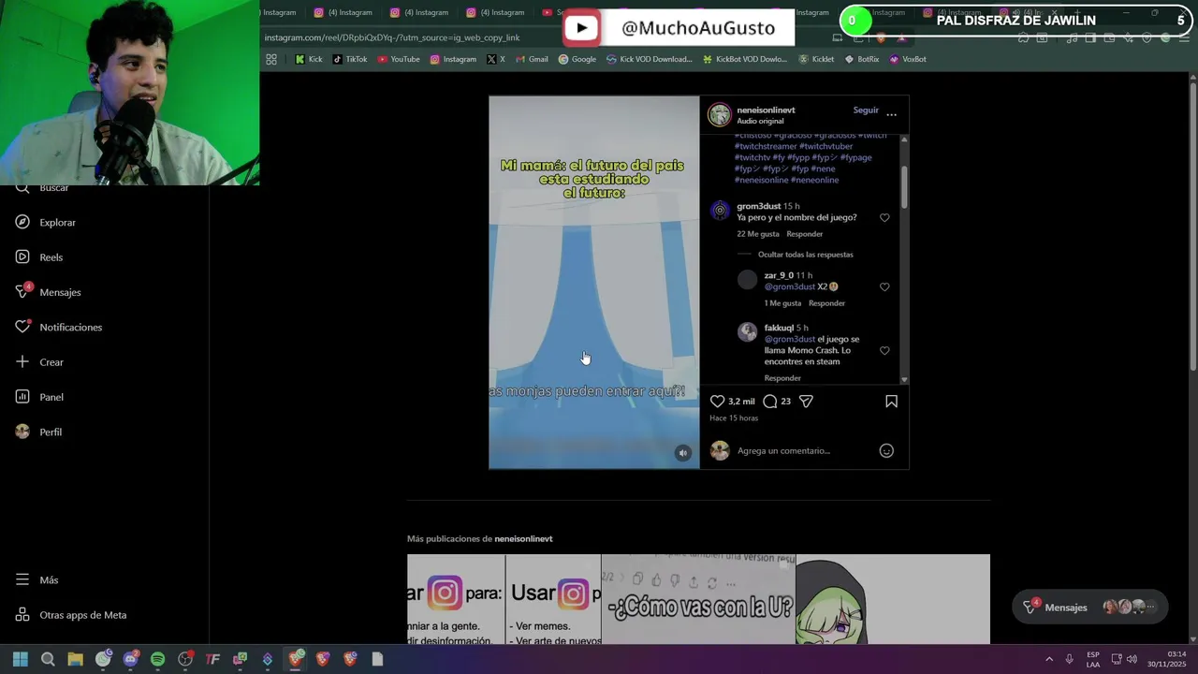Open Windows taskbar search
Viewport: 1198px width, 674px height.
point(48,659)
